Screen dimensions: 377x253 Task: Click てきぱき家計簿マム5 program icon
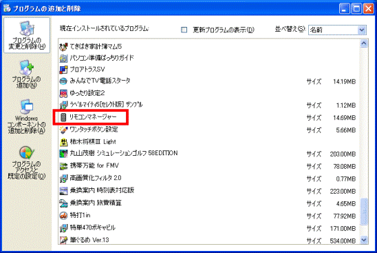pos(63,46)
